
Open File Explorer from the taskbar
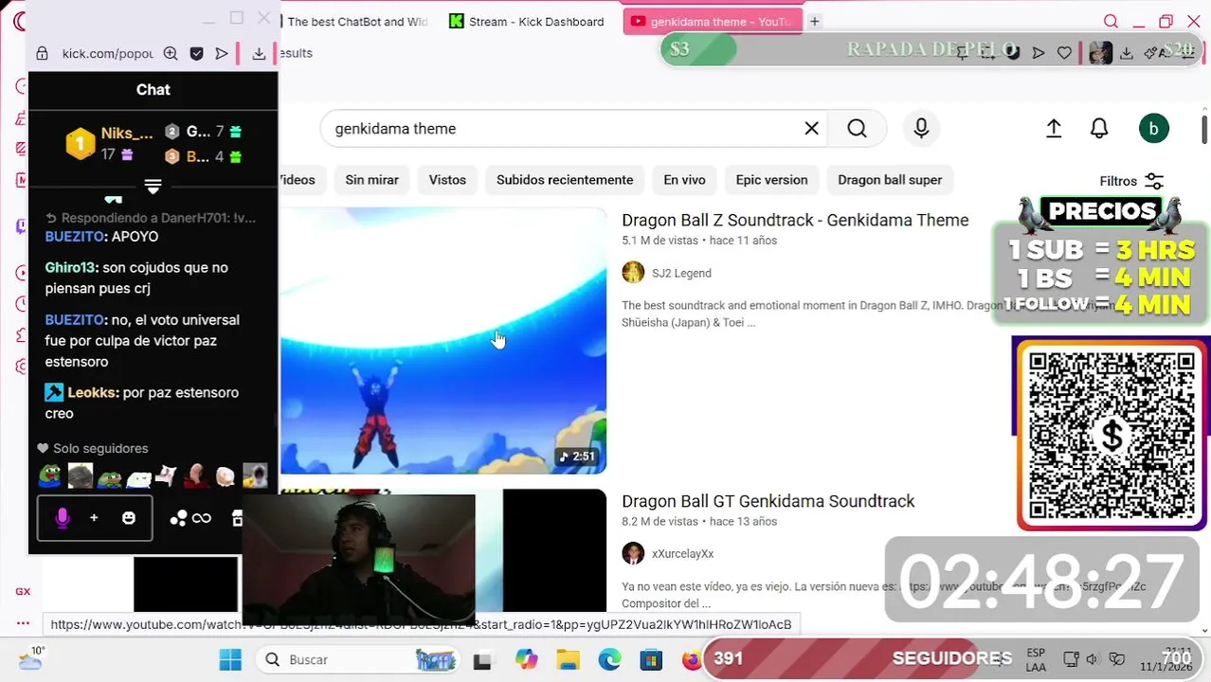click(x=568, y=659)
